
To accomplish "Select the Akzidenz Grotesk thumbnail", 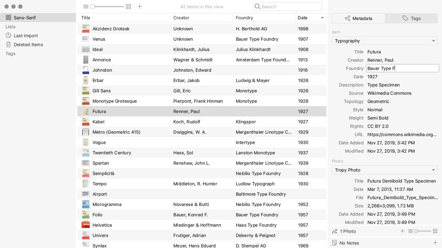I will pos(85,29).
